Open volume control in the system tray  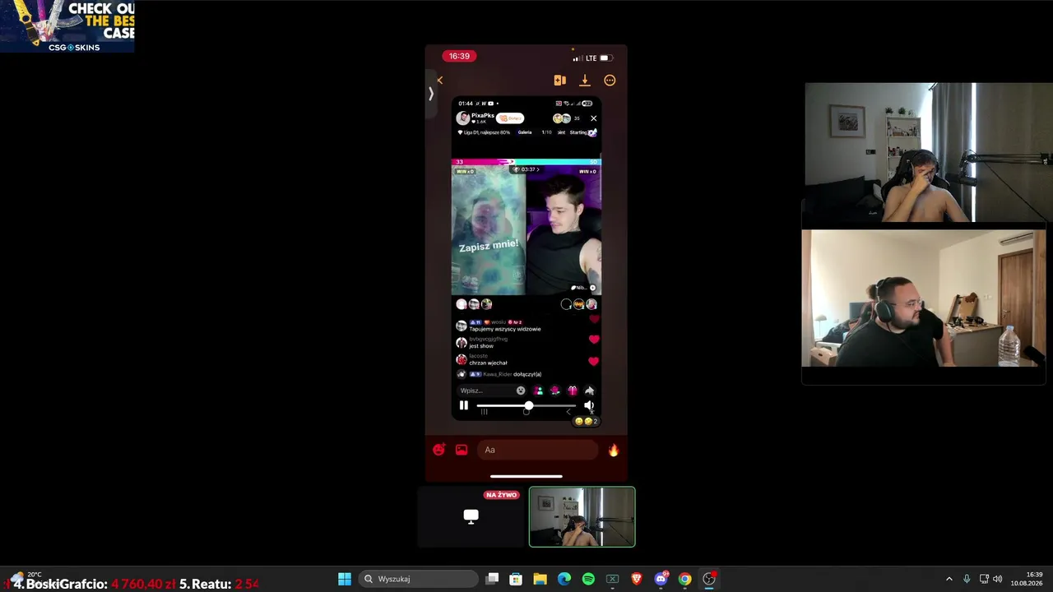998,579
